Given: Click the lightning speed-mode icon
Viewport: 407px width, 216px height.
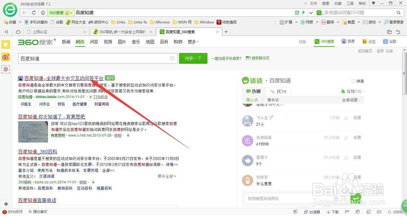Looking at the screenshot, I should pyautogui.click(x=303, y=13).
